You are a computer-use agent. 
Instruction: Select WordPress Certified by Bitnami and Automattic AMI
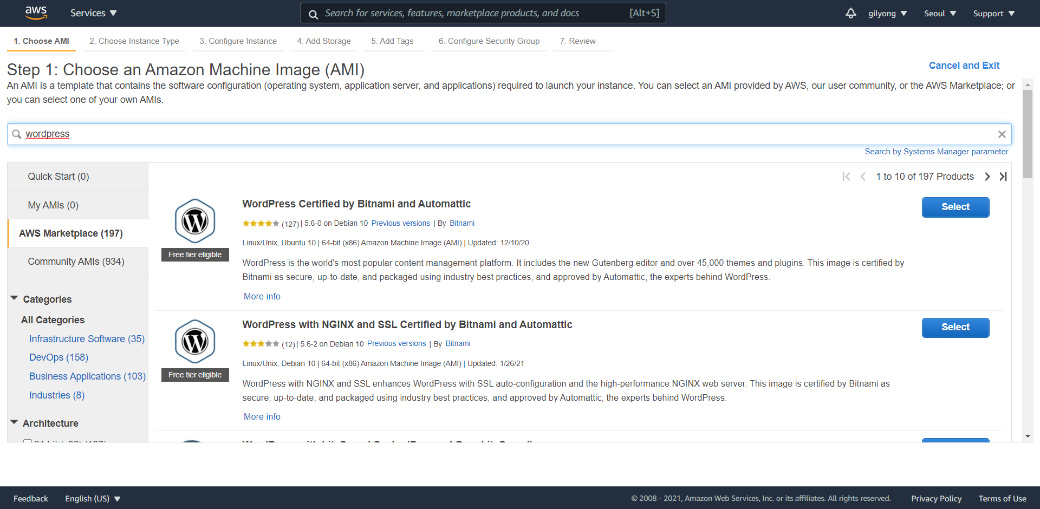pyautogui.click(x=955, y=207)
